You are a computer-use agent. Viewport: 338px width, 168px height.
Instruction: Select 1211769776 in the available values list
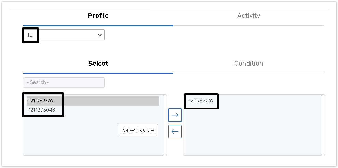41,101
